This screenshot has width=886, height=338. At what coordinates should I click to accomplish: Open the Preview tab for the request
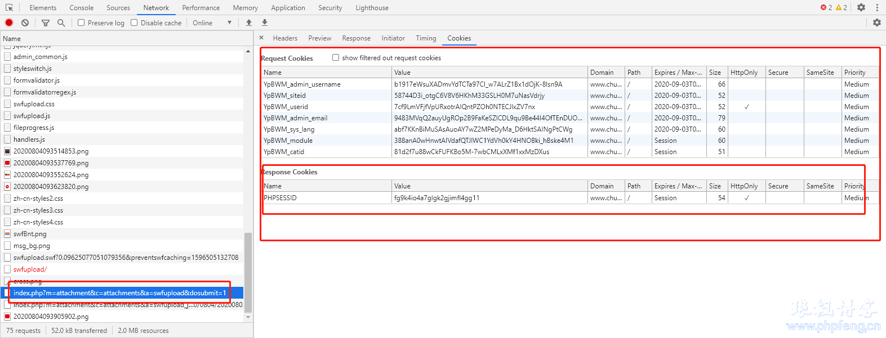[x=320, y=38]
